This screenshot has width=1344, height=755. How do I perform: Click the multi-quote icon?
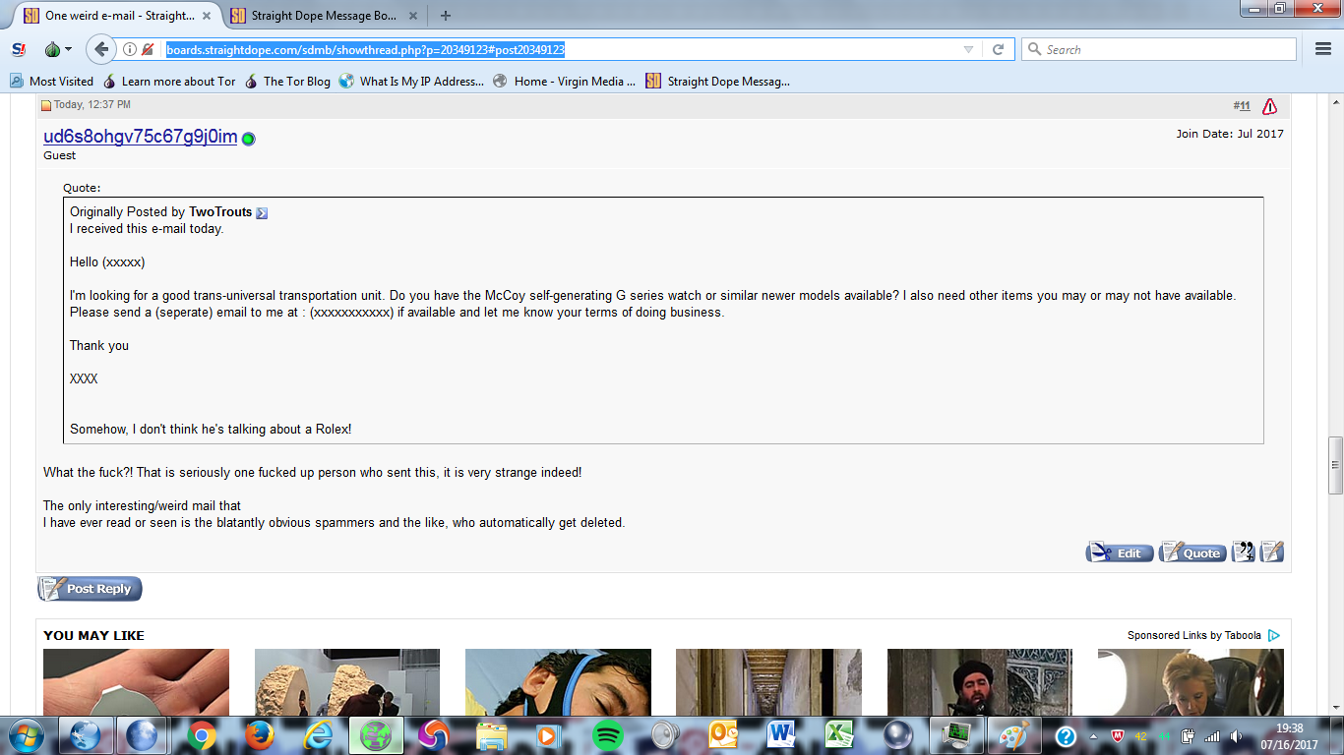click(x=1241, y=552)
